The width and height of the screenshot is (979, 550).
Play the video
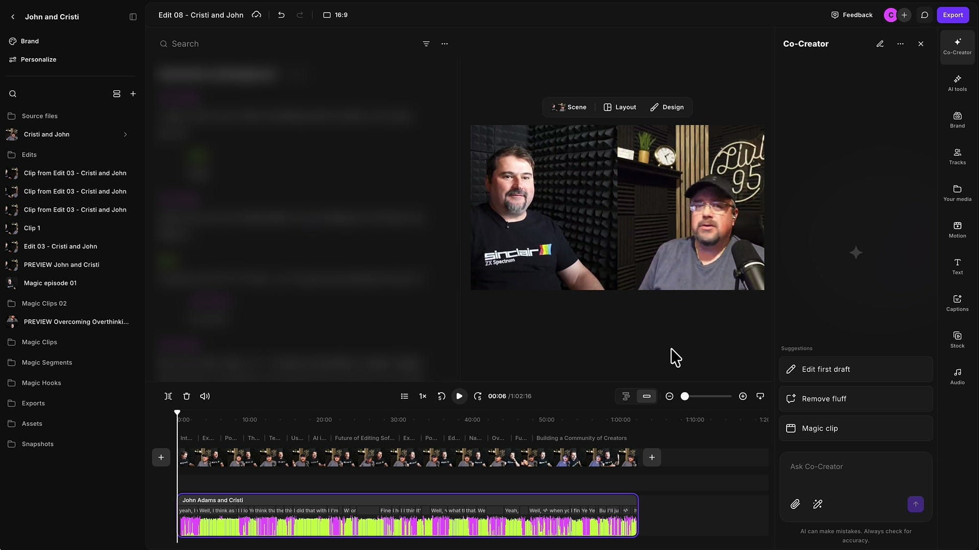point(459,396)
